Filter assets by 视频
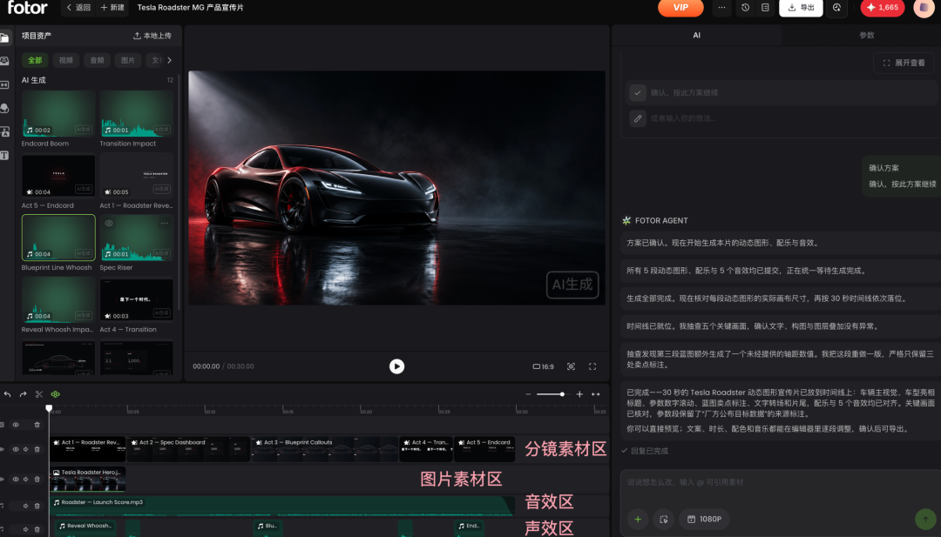 point(66,60)
